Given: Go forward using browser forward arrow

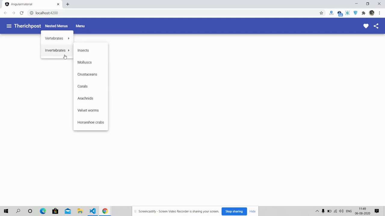Looking at the screenshot, I should 14,13.
